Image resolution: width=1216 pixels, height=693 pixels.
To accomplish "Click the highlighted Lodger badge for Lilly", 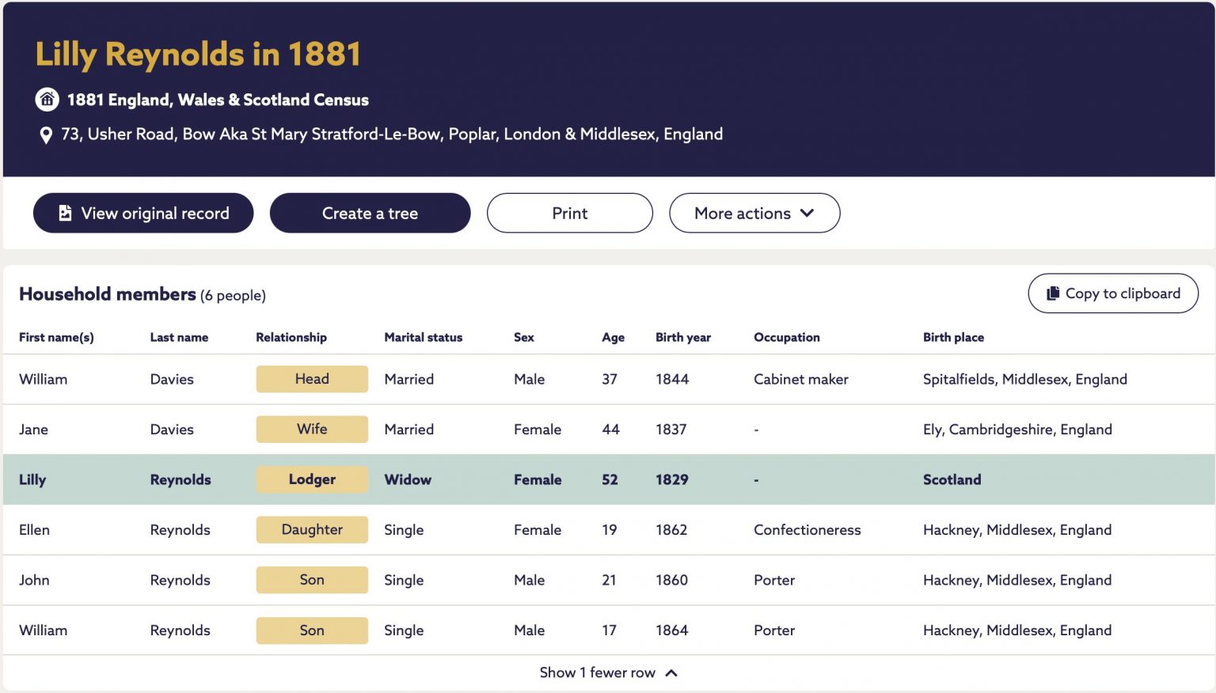I will point(312,479).
